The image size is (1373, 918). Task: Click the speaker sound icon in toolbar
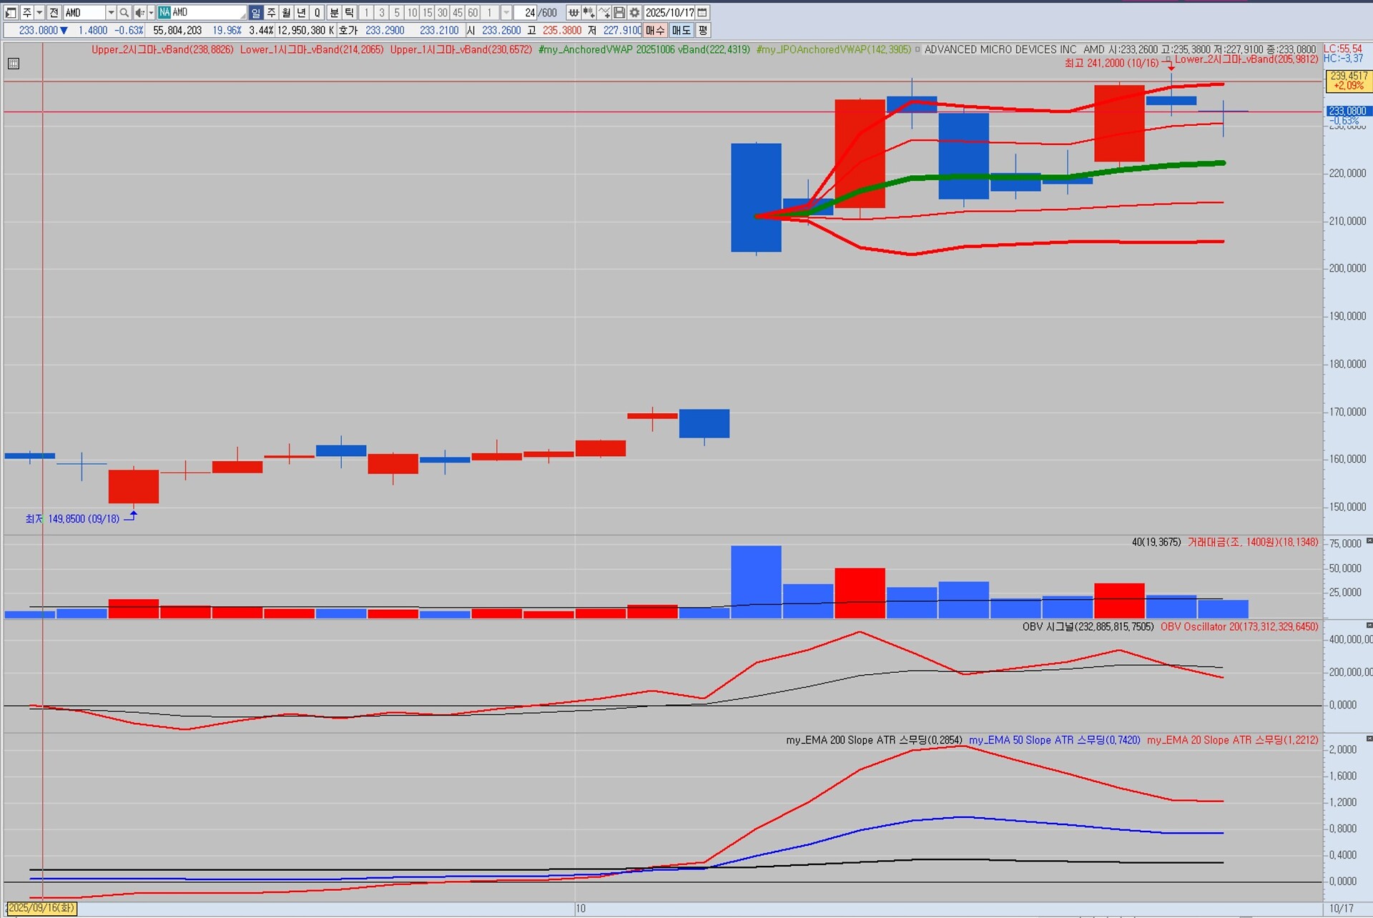coord(140,12)
